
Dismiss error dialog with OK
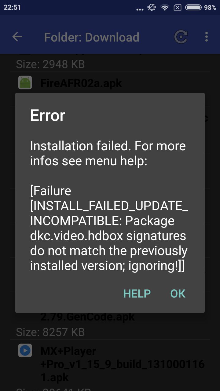(178, 294)
